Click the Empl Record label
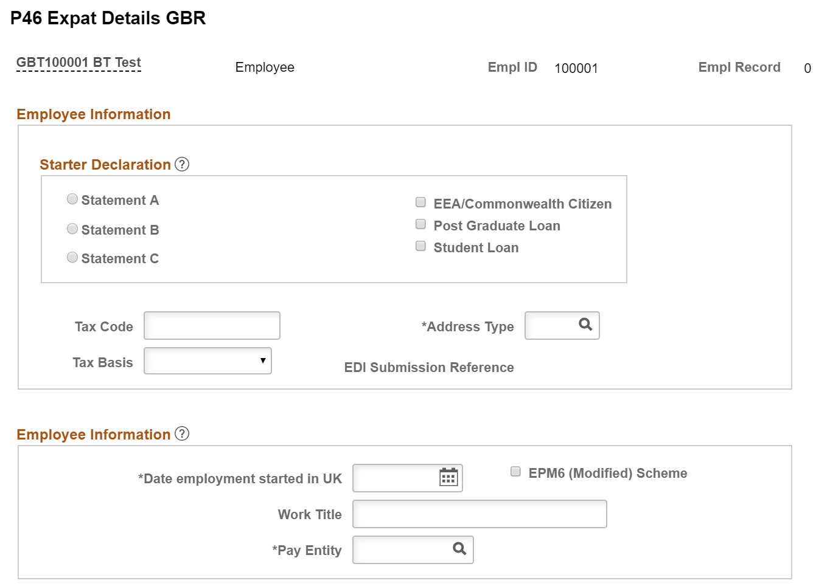The height and width of the screenshot is (586, 816). pyautogui.click(x=739, y=67)
